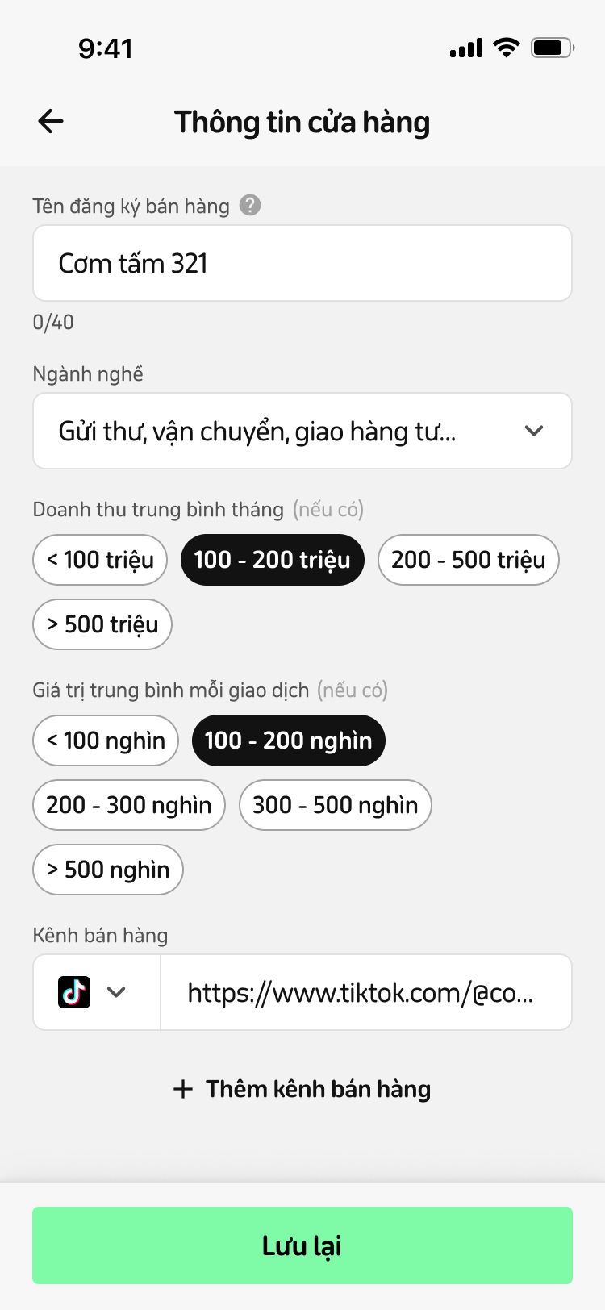Viewport: 605px width, 1310px height.
Task: Choose transaction value '200 - 300 nghìn'
Action: tap(129, 805)
